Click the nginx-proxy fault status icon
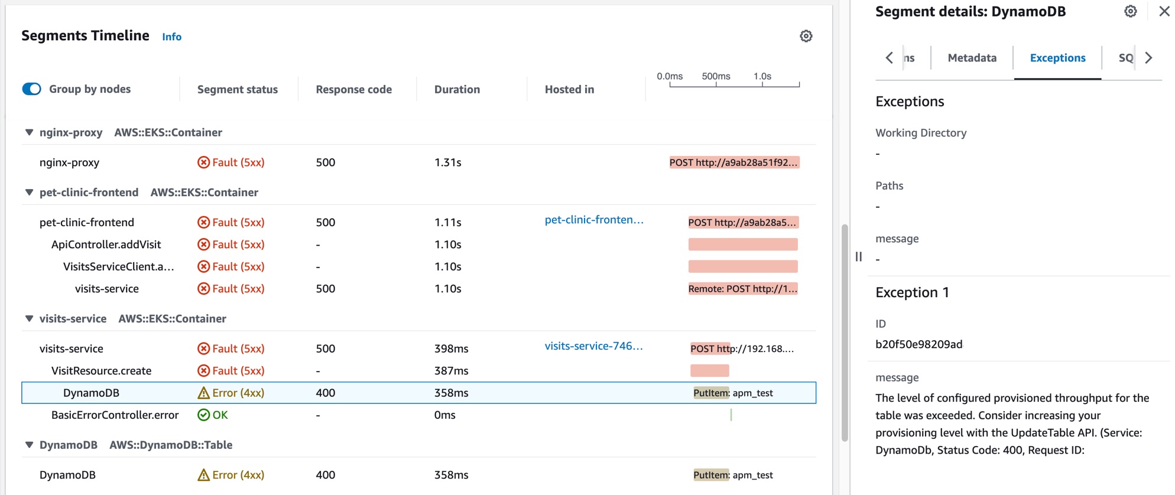This screenshot has width=1175, height=495. point(203,162)
